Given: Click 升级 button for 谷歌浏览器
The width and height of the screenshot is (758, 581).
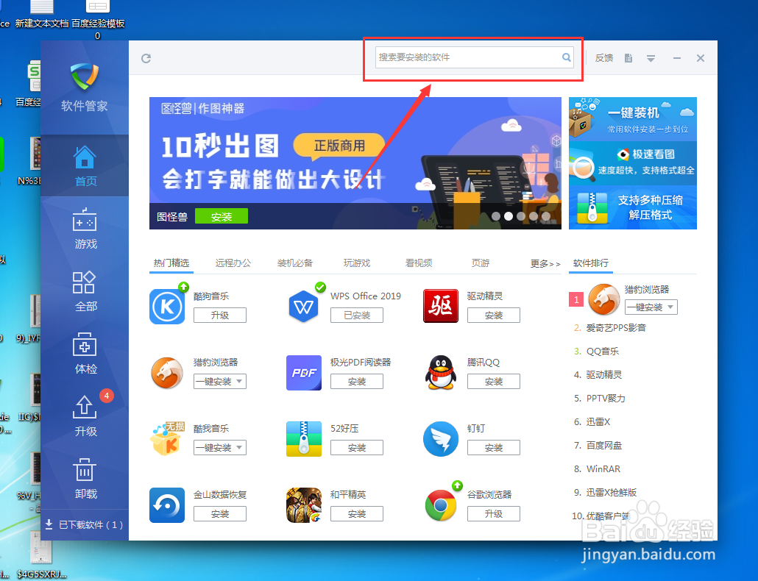Looking at the screenshot, I should tap(494, 513).
